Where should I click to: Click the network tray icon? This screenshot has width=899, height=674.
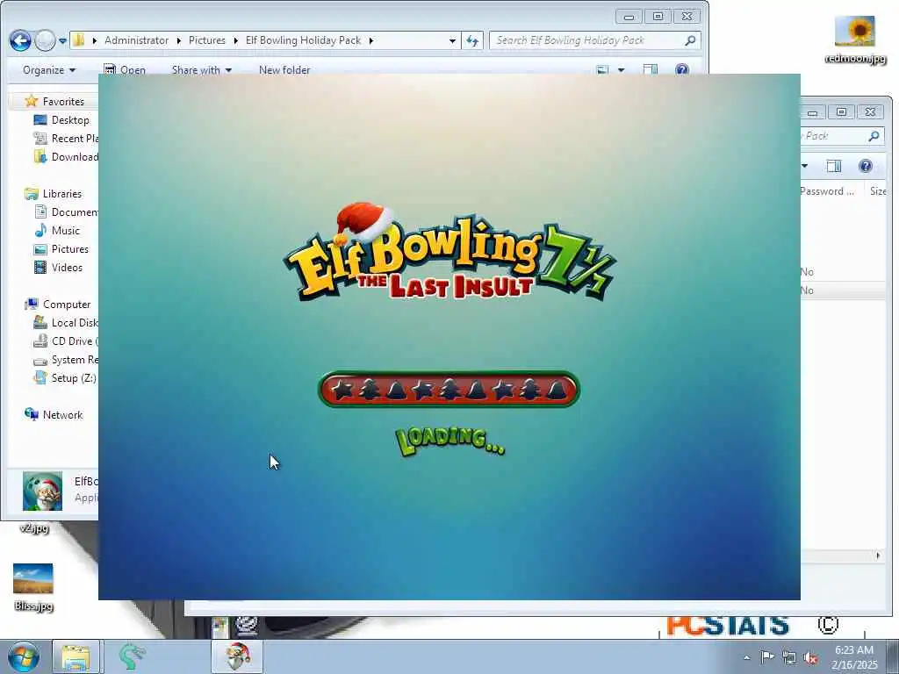pos(789,658)
